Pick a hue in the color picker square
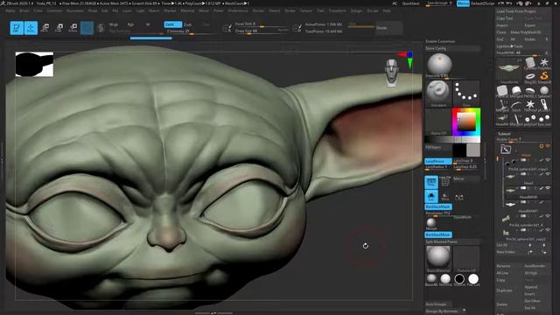This screenshot has height=315, width=560. click(466, 122)
